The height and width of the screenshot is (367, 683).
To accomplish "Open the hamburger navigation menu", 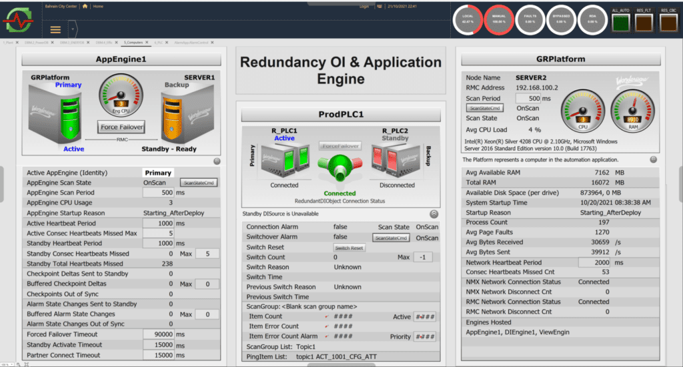I will click(55, 29).
